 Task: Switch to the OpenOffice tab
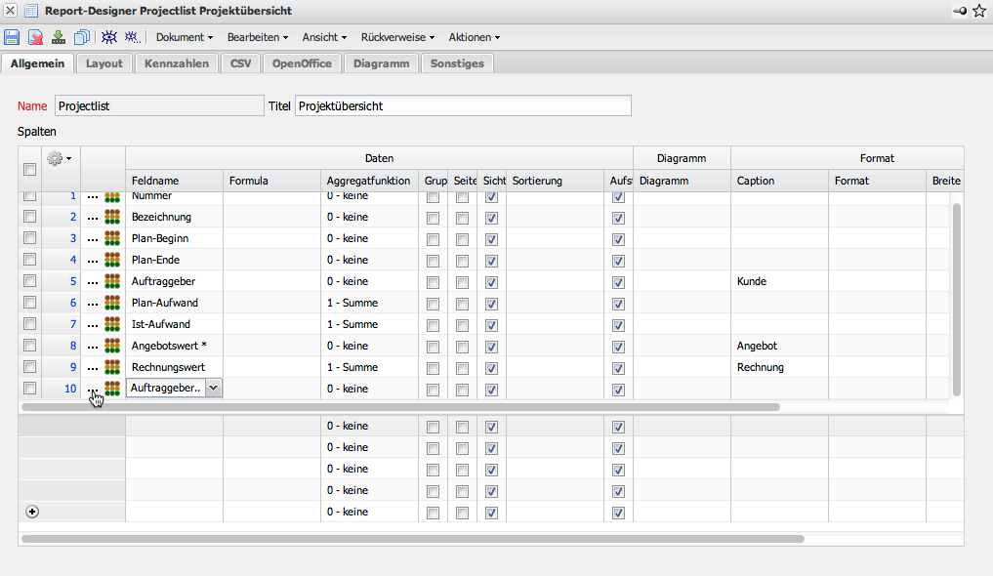[x=302, y=63]
